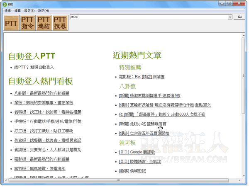Open [X D] Google 翻譯歌 link
This screenshot has height=187, width=249.
tap(137, 152)
